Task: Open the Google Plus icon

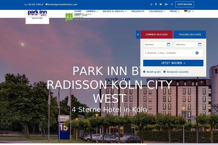Action: coord(166,4)
